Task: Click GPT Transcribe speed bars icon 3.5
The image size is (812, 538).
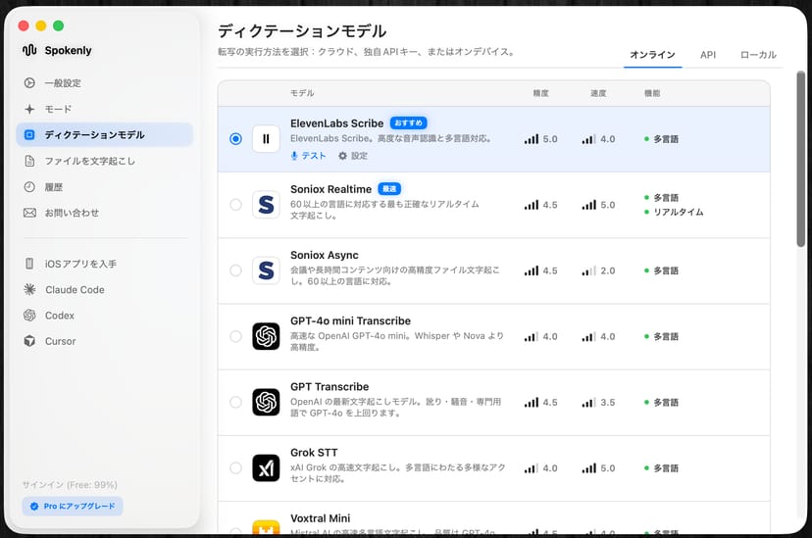Action: point(588,402)
